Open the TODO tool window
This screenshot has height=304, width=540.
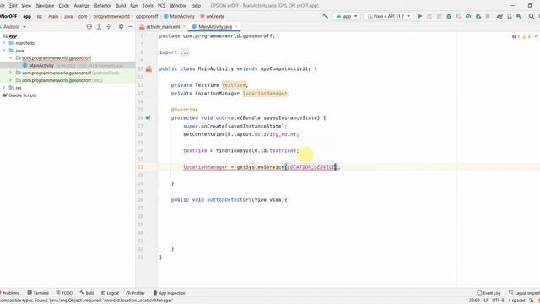click(64, 293)
